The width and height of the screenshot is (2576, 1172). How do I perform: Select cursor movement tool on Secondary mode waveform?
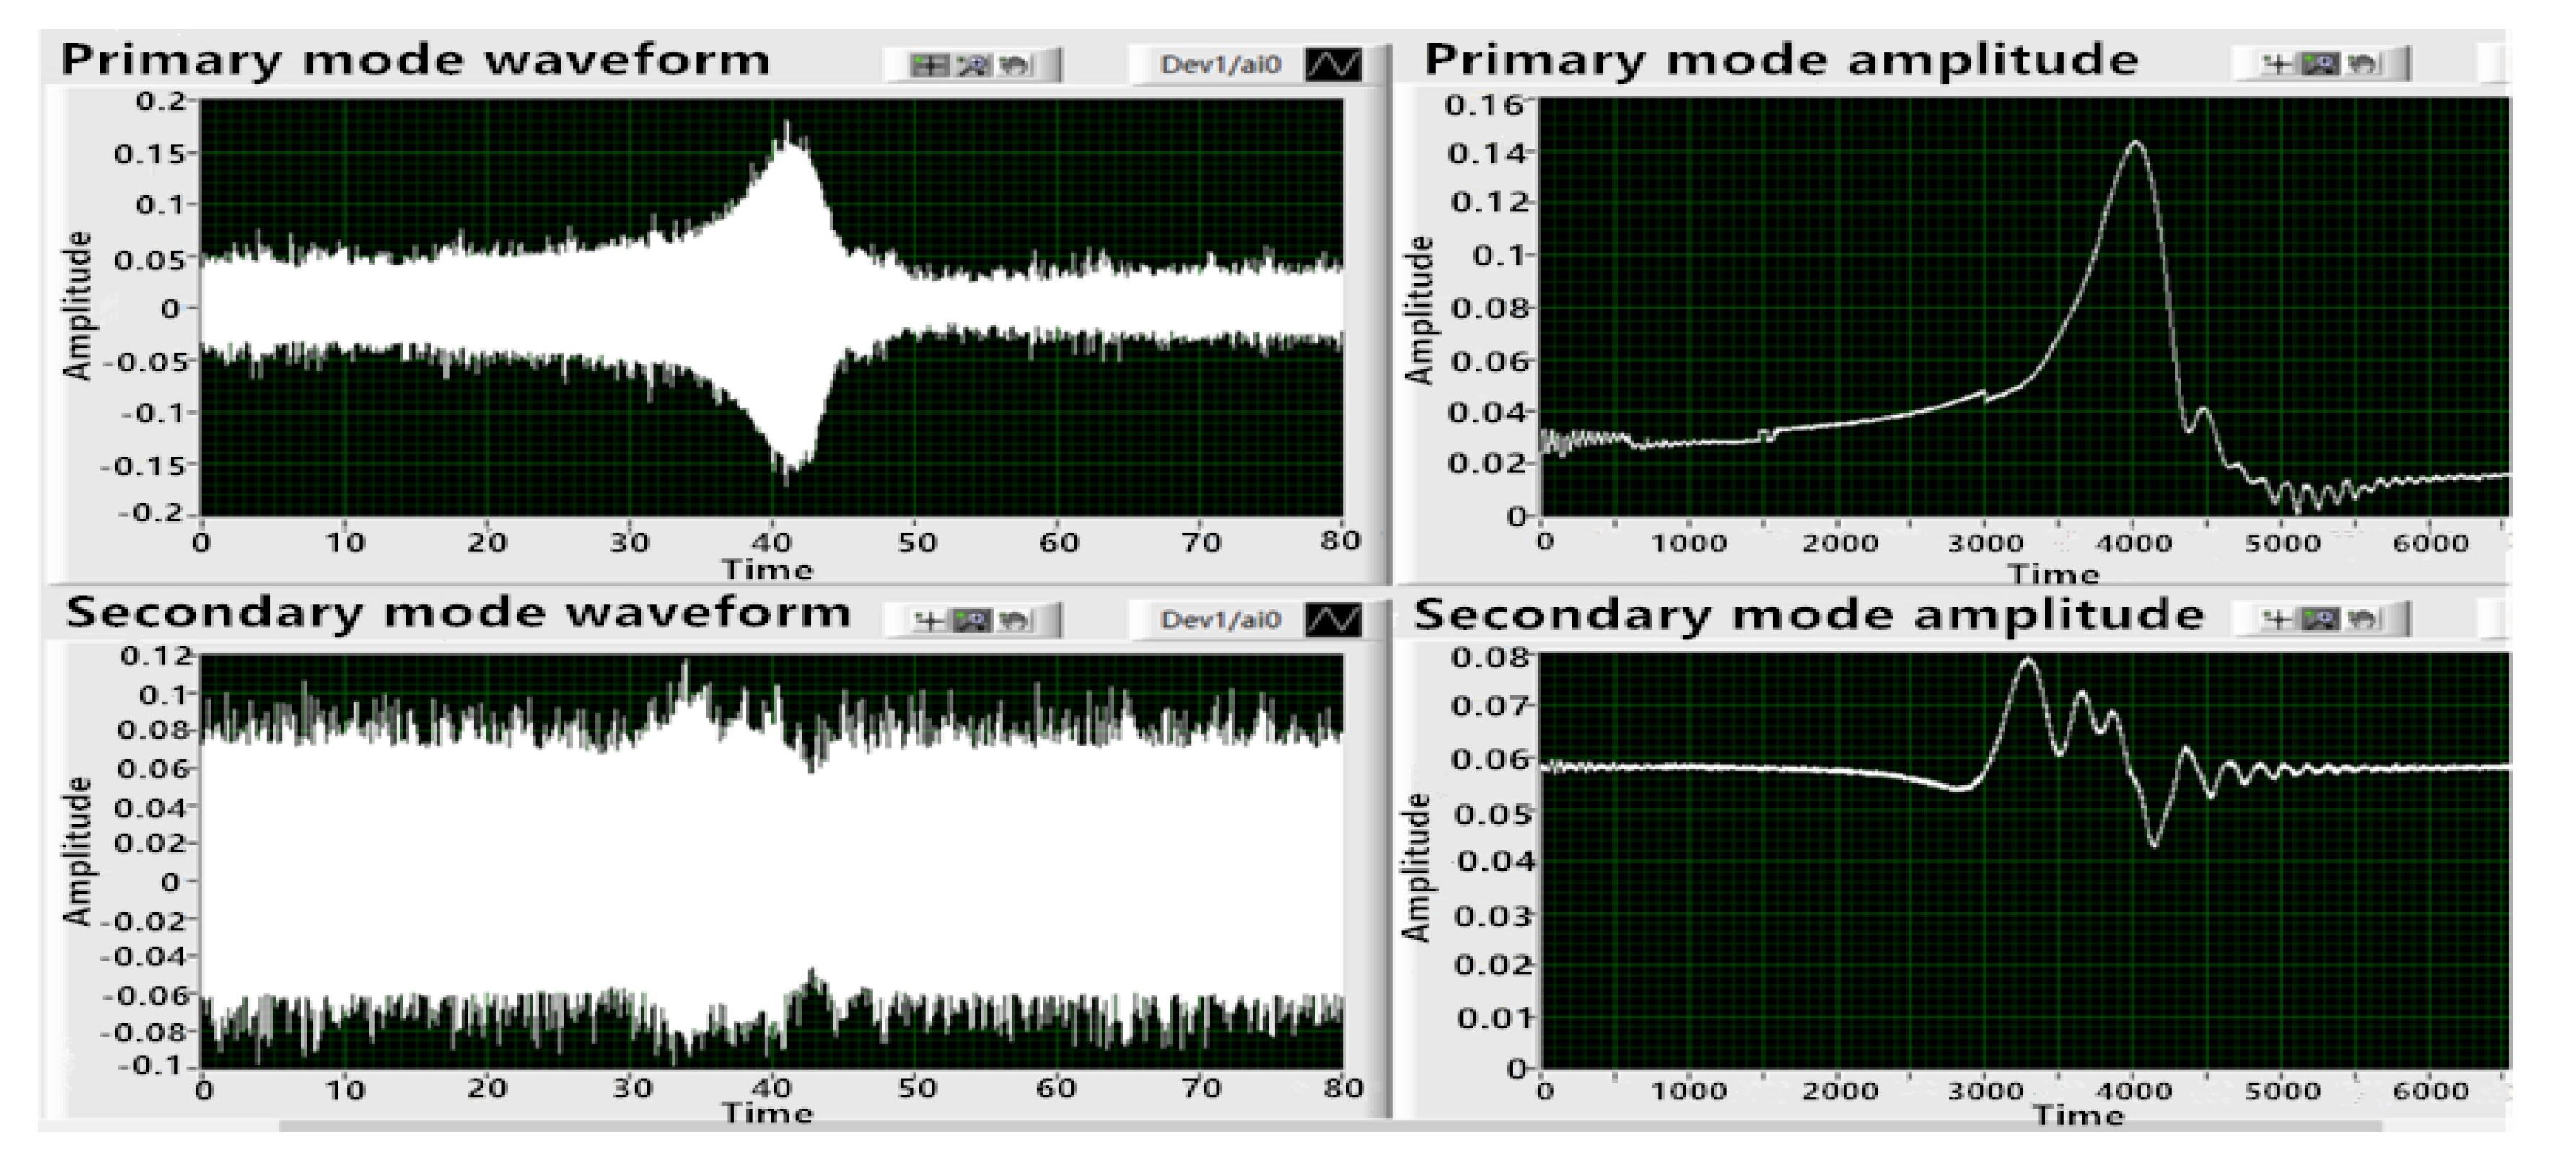[x=929, y=620]
